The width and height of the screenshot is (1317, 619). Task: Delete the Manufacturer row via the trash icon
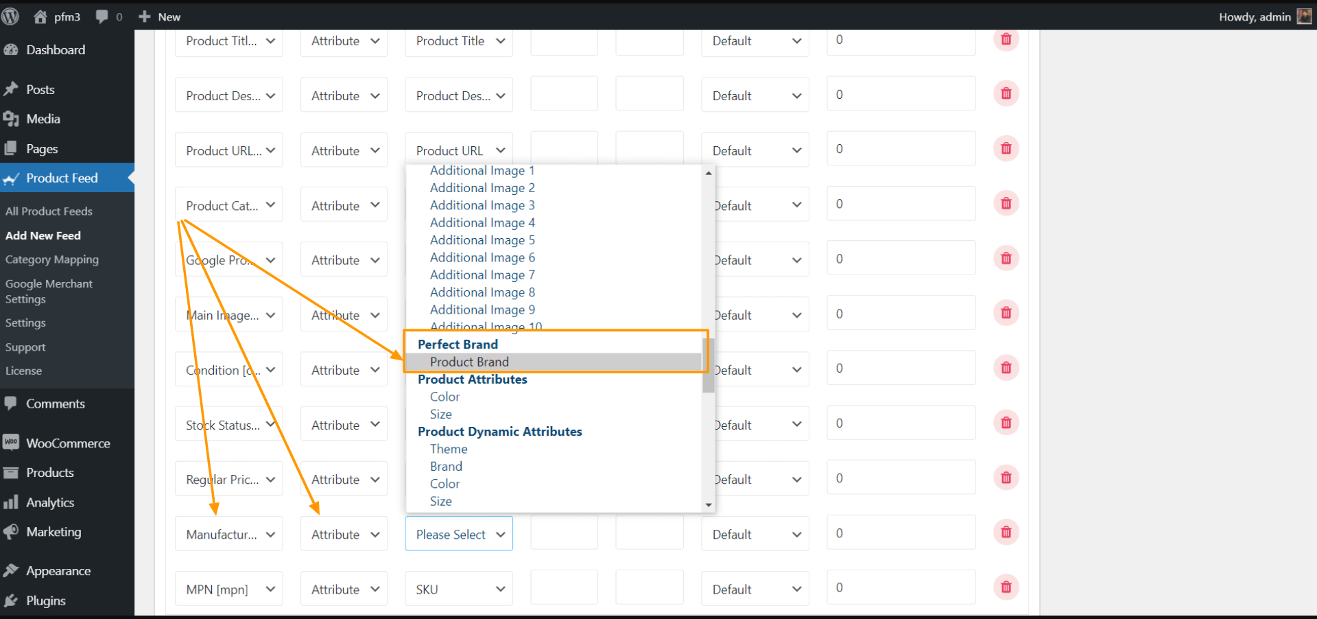[1006, 532]
